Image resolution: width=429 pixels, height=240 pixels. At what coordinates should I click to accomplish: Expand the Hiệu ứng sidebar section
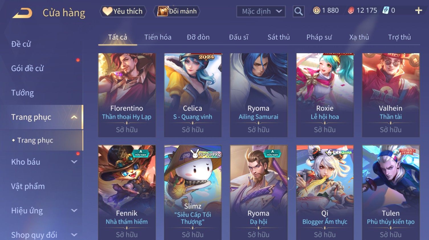[x=74, y=210]
